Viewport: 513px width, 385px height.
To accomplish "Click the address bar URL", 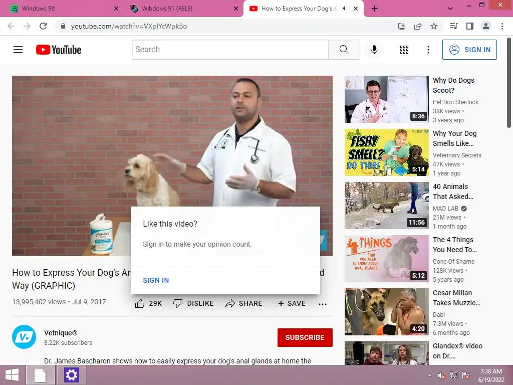I will pyautogui.click(x=129, y=26).
